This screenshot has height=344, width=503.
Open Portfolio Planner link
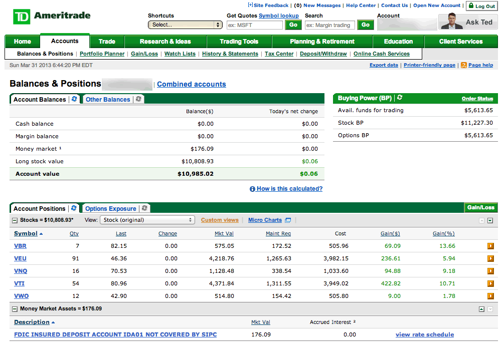(102, 54)
